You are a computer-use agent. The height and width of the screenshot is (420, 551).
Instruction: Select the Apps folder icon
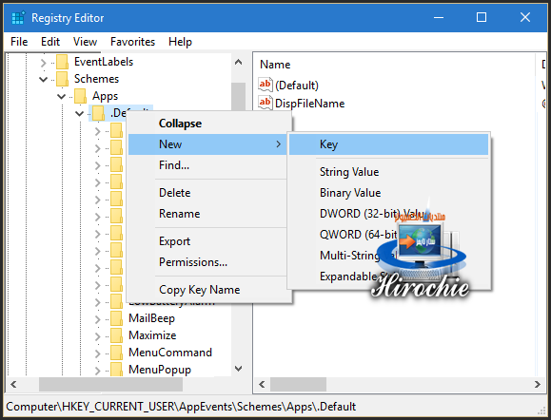pos(81,96)
